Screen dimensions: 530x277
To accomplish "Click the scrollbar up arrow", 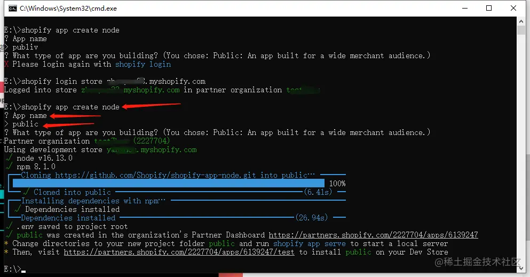I will [521, 21].
